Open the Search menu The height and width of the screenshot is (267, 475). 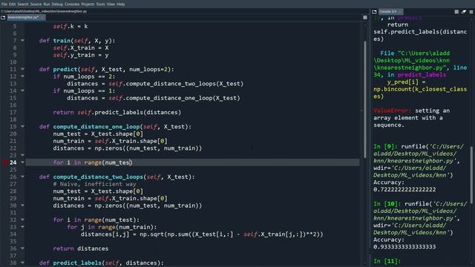coord(23,4)
